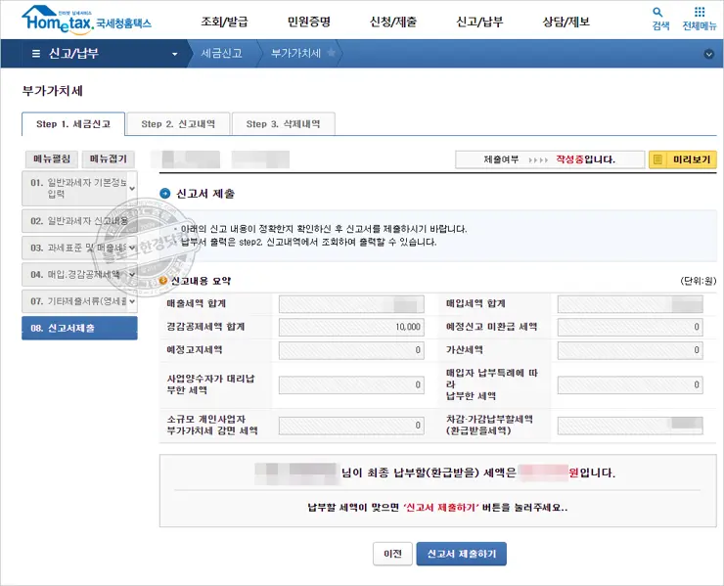Expand 01. 일반과세자 기본정보 입력 menu chevron
The width and height of the screenshot is (724, 586).
[132, 189]
